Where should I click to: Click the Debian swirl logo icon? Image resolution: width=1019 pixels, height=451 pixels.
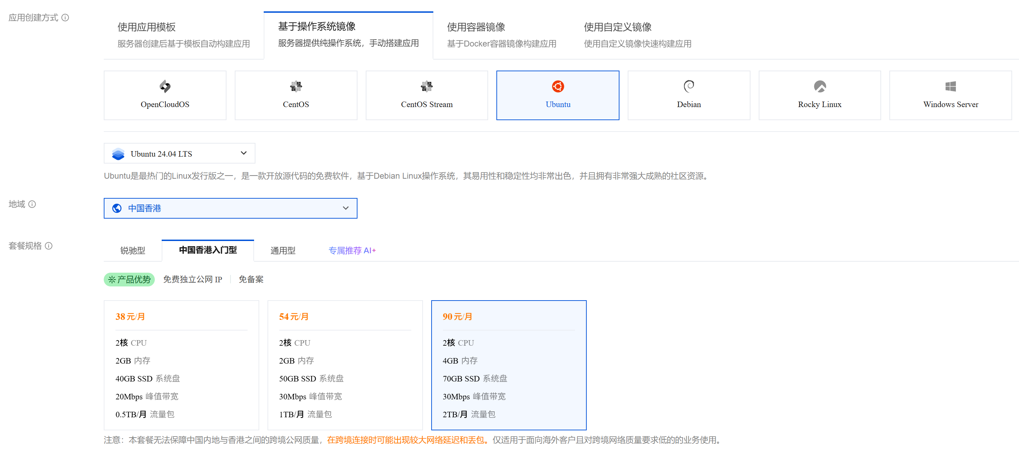(689, 86)
